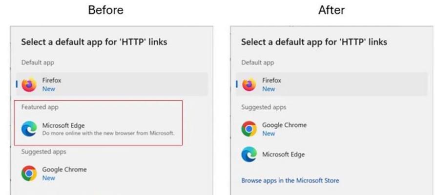Pick the Microsoft Edge name in the After dialog
435x195 pixels.
coord(283,154)
